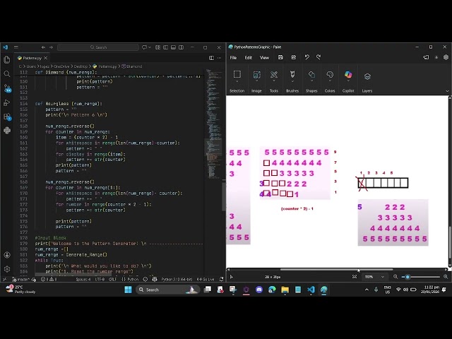Screen dimensions: 452x339
Task: Open the Edit menu in Paint
Action: (248, 58)
